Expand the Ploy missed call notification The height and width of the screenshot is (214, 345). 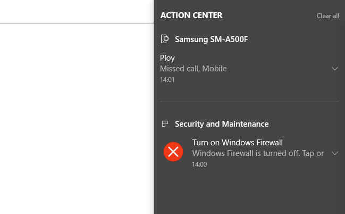[335, 69]
